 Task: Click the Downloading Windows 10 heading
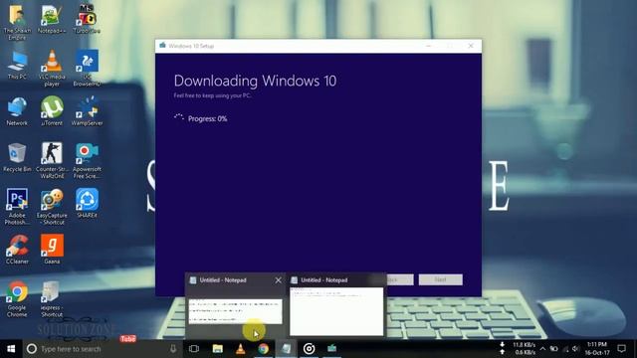pyautogui.click(x=255, y=81)
